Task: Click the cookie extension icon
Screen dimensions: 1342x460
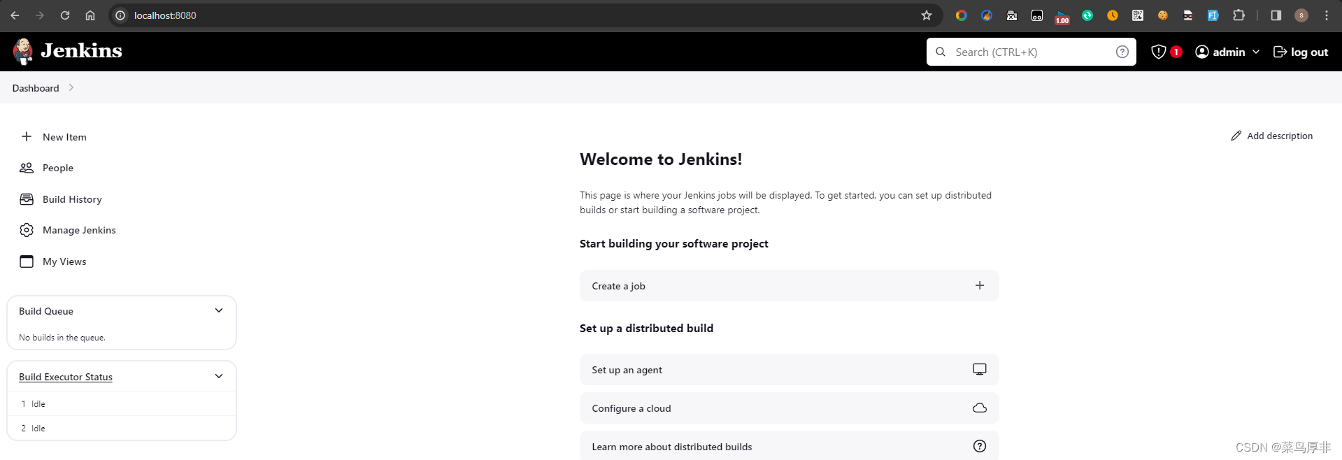Action: click(1163, 15)
